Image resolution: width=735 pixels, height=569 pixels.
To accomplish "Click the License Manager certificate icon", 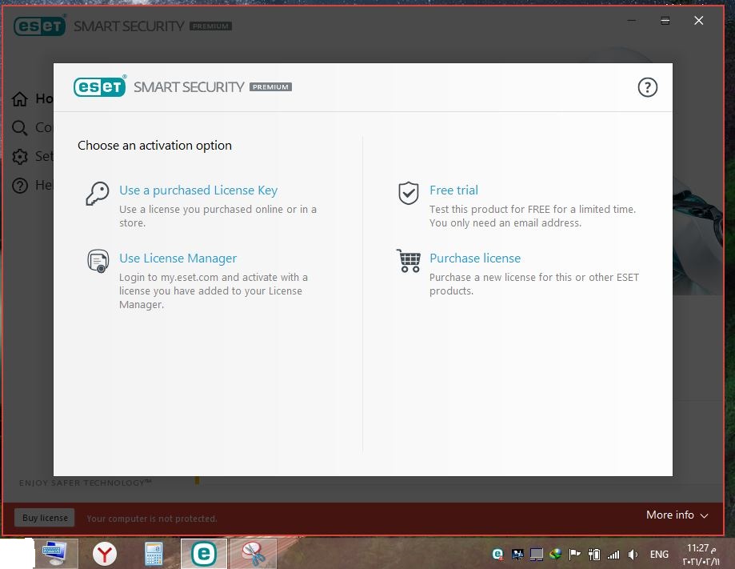I will [98, 261].
